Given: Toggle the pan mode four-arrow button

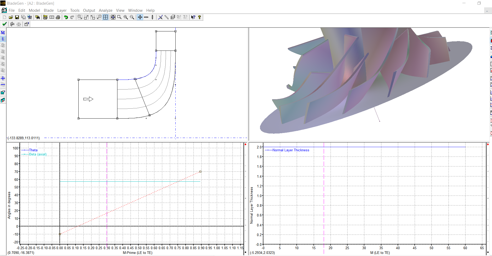Looking at the screenshot, I should pos(140,17).
